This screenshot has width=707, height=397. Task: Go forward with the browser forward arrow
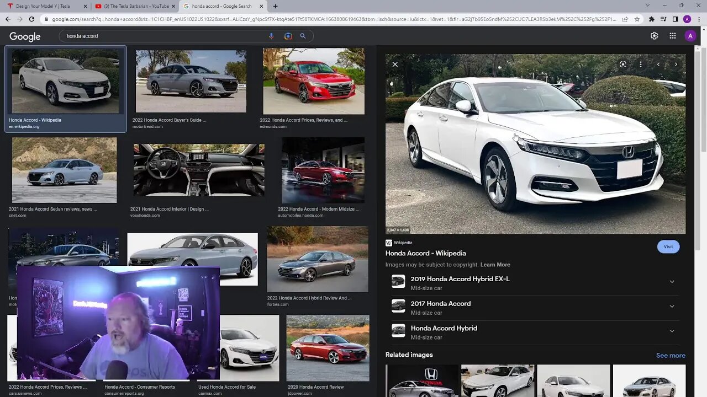coord(19,19)
